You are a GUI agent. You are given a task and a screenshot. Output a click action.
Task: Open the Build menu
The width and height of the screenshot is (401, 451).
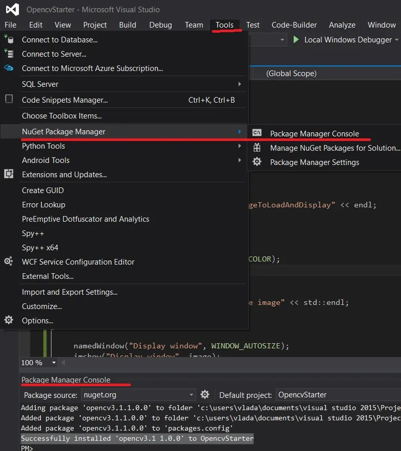coord(128,25)
